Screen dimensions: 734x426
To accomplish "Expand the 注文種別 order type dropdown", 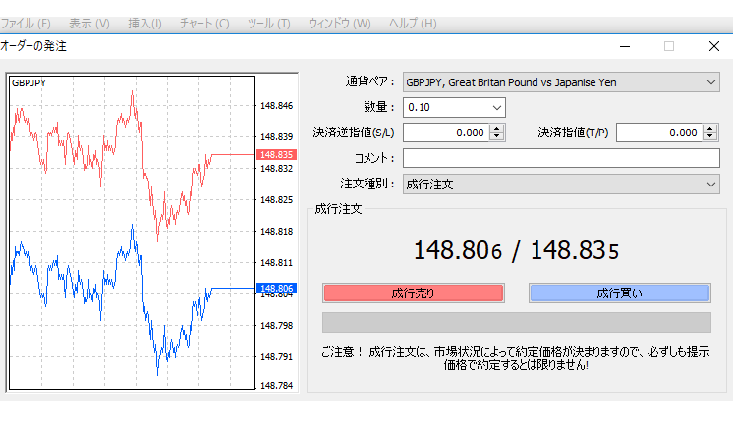I will (x=710, y=184).
